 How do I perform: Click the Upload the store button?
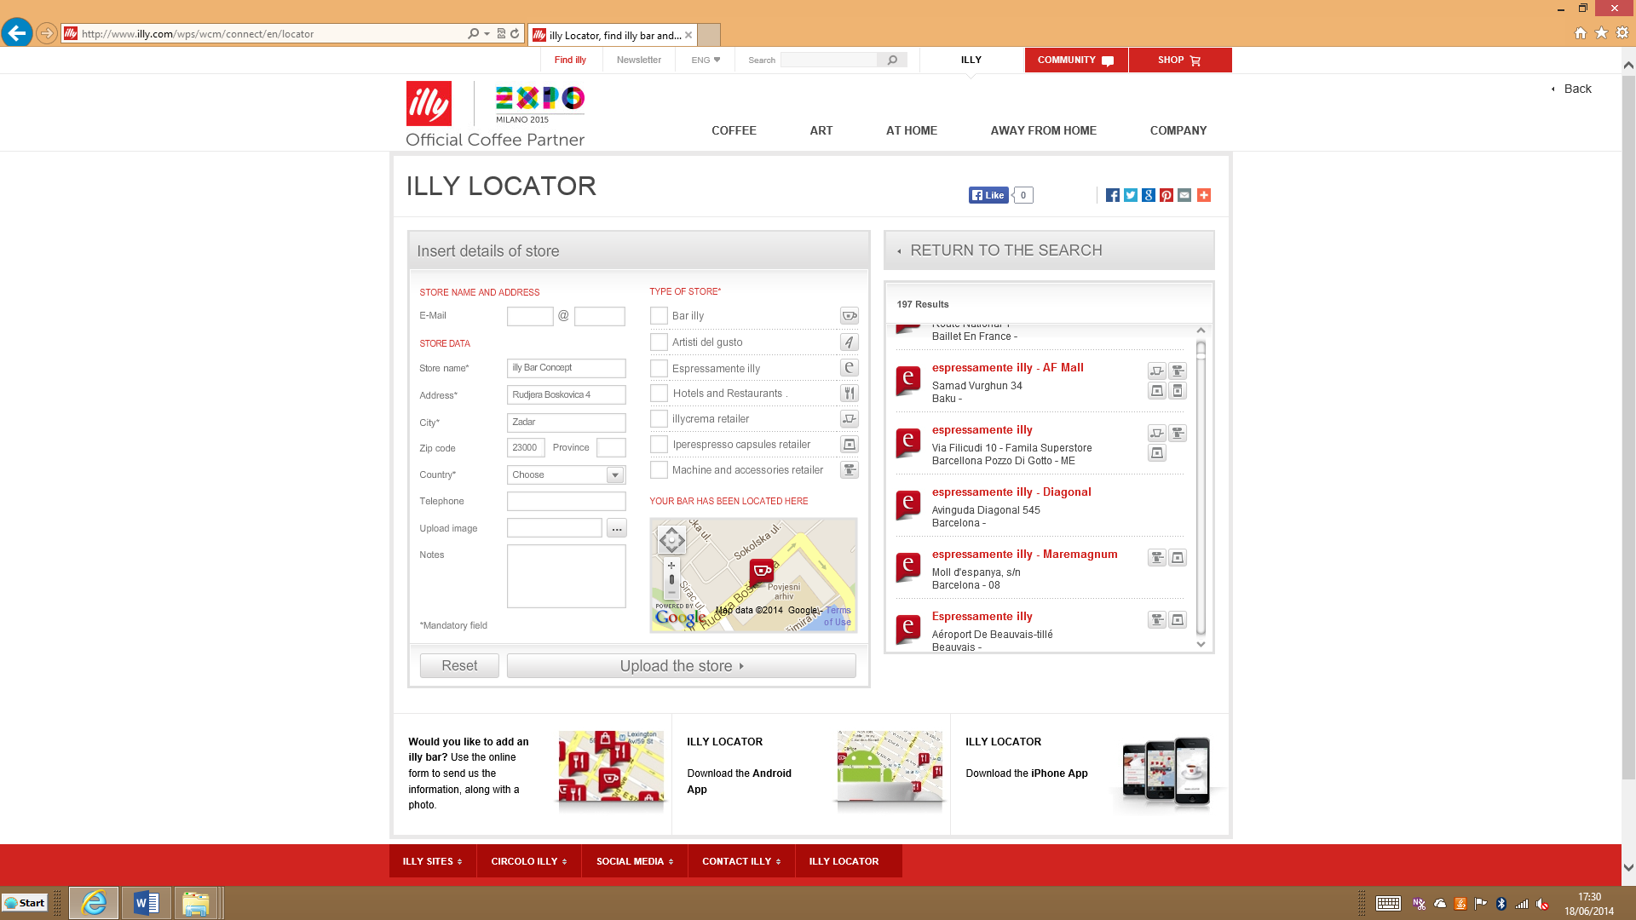pyautogui.click(x=681, y=666)
